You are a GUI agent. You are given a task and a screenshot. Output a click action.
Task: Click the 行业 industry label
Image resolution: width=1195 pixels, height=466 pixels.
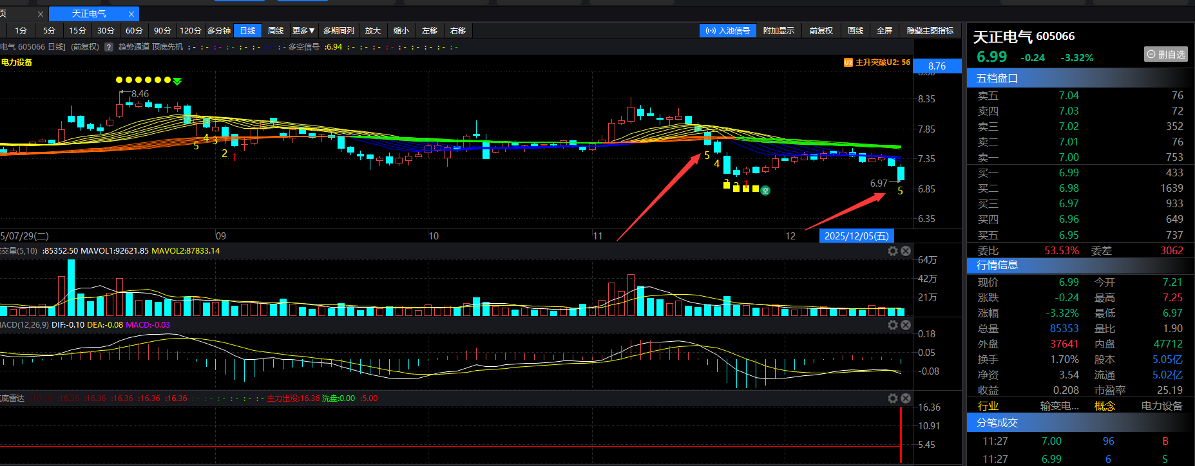click(x=988, y=405)
